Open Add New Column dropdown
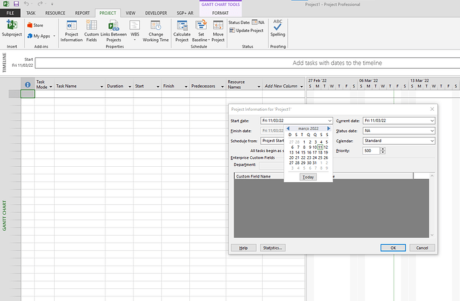 [x=301, y=87]
